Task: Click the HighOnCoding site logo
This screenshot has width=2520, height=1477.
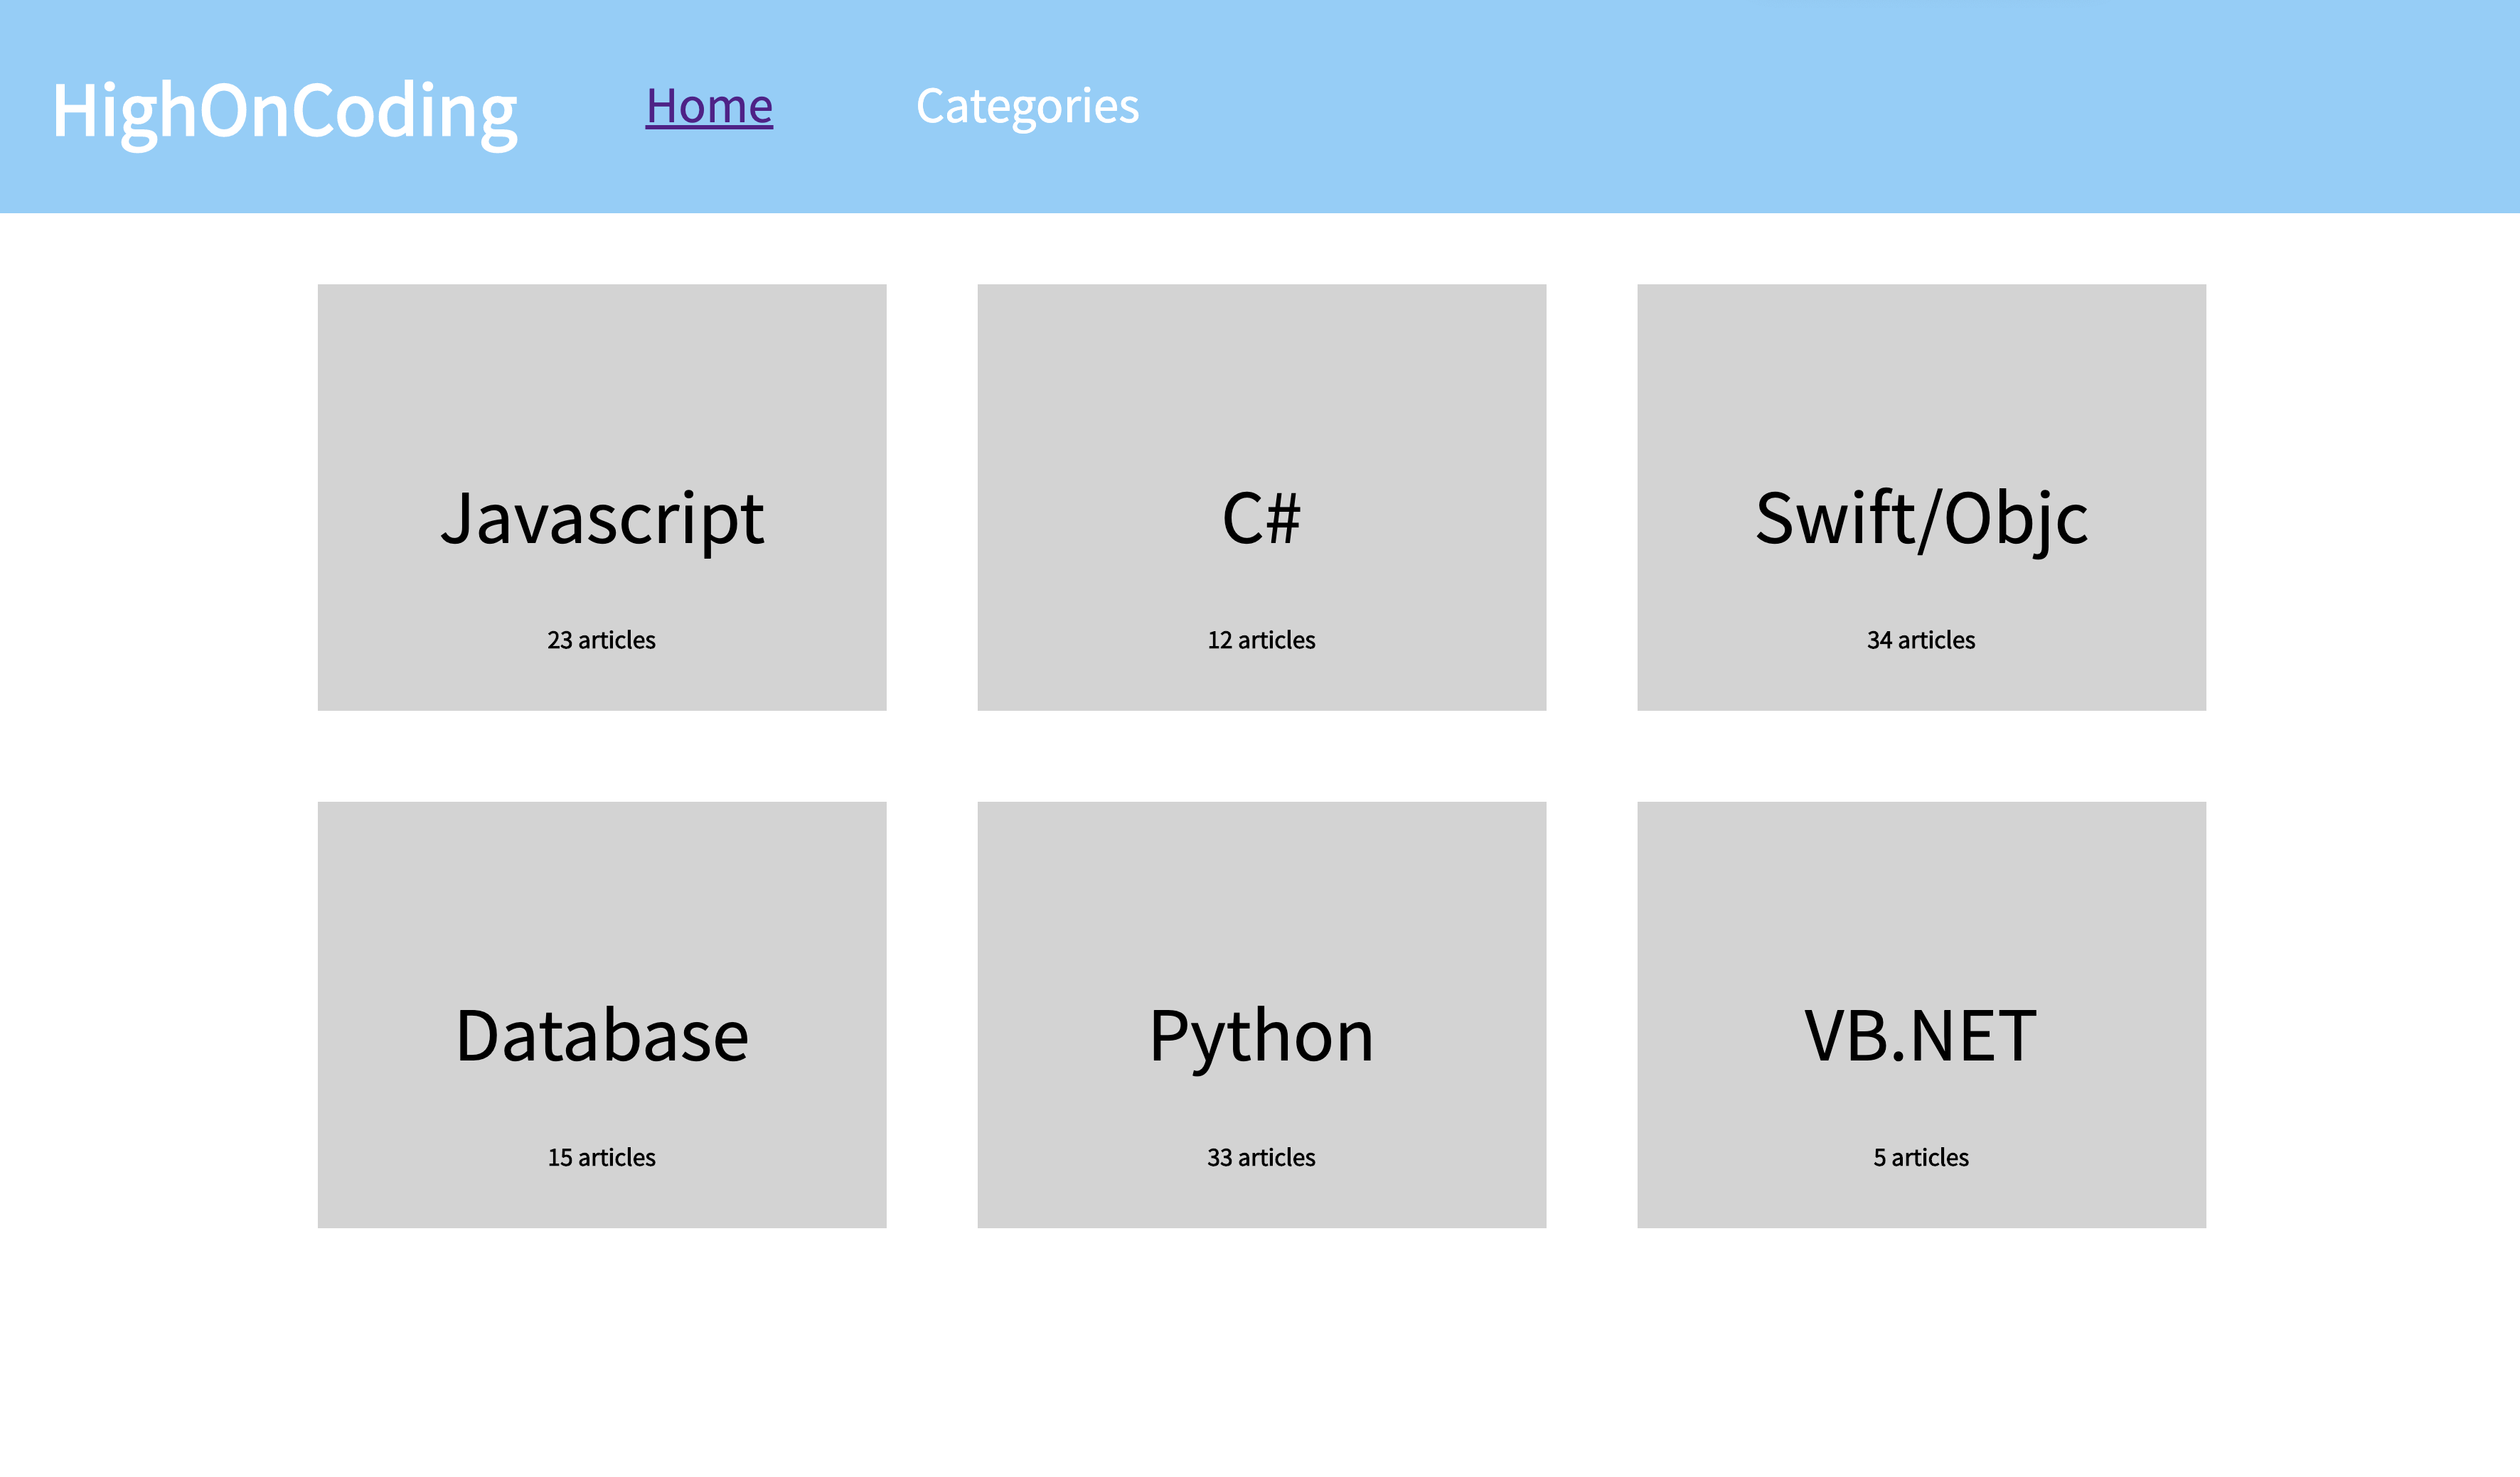Action: coord(285,110)
